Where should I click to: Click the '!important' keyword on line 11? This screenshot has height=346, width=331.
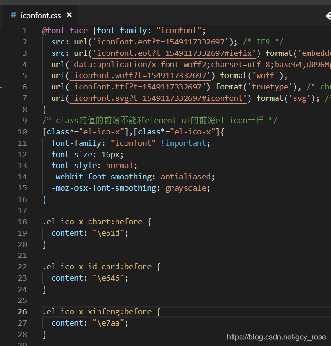pyautogui.click(x=183, y=143)
